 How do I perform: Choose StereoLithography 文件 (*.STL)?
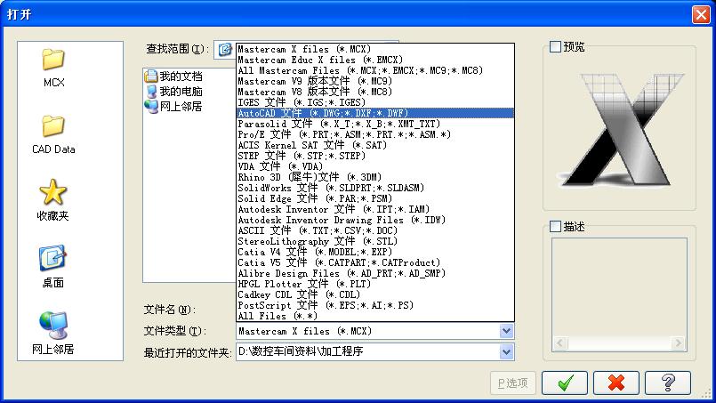[x=375, y=241]
